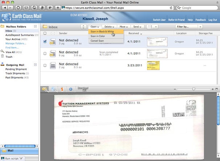Image resolution: width=220 pixels, height=161 pixels.
Task: Click the Manage Folders link
Action: tap(16, 43)
